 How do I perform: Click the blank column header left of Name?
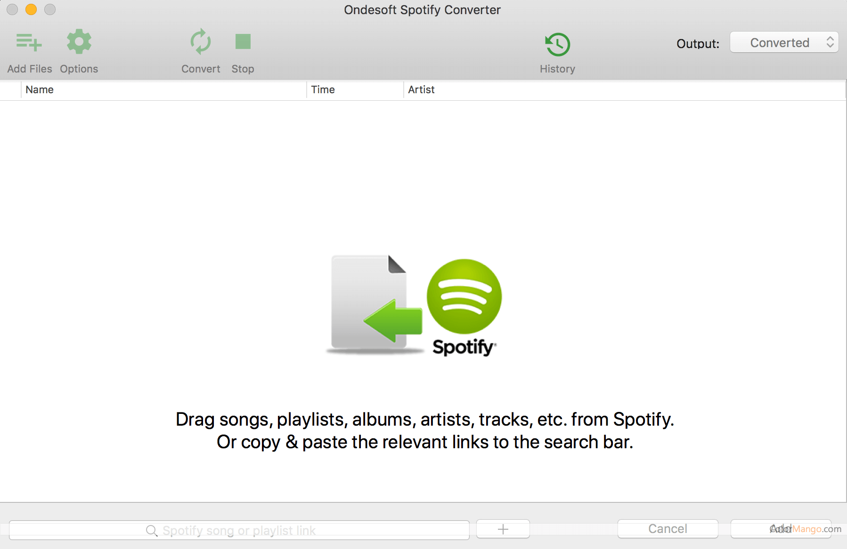[x=10, y=90]
